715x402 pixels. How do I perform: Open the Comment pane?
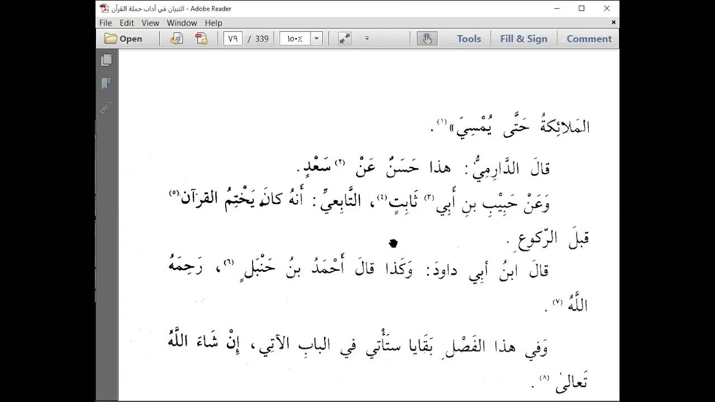pos(589,39)
